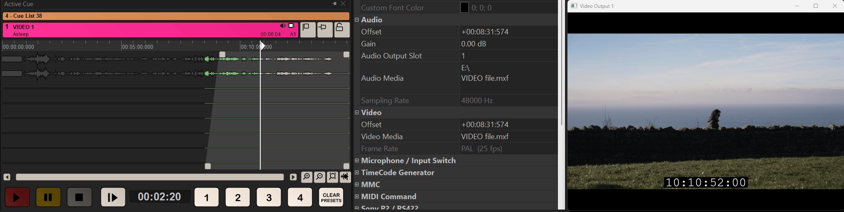Maximize the Video Output 1 window
The height and width of the screenshot is (212, 844).
click(x=816, y=6)
